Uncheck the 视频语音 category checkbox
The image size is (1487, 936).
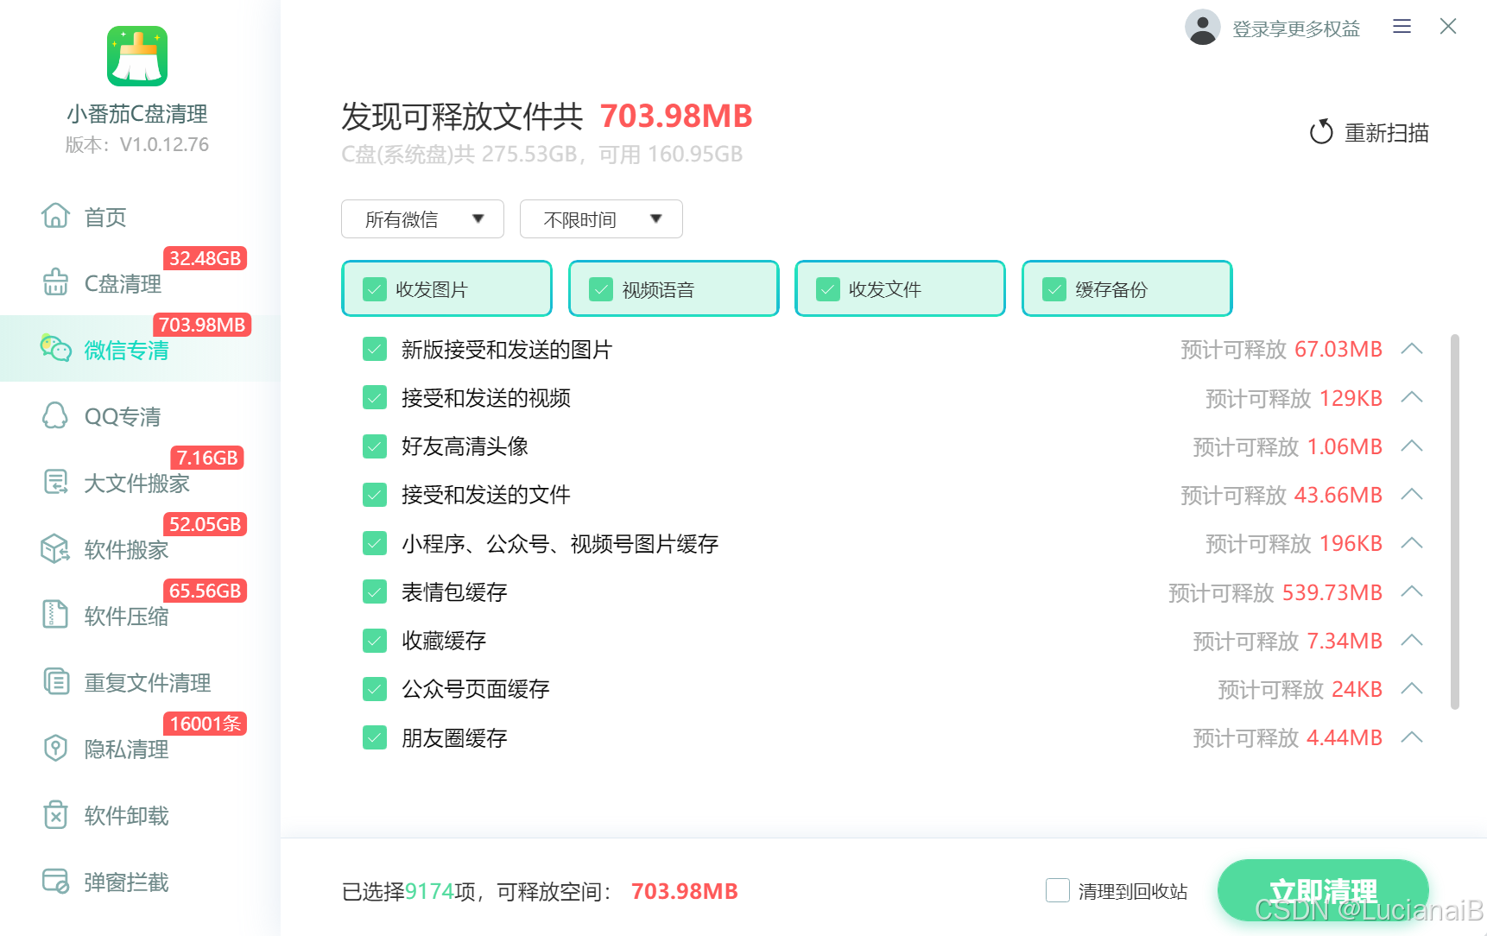(601, 289)
